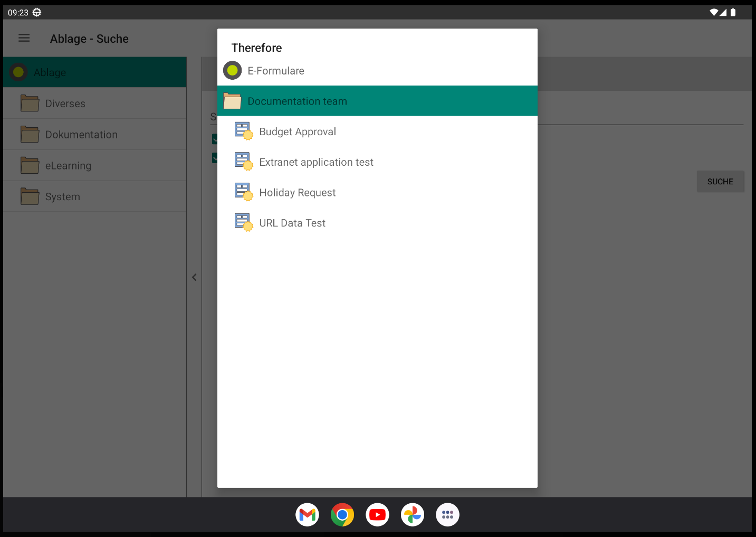The image size is (756, 537).
Task: Click the Extranet application test form icon
Action: pyautogui.click(x=243, y=162)
